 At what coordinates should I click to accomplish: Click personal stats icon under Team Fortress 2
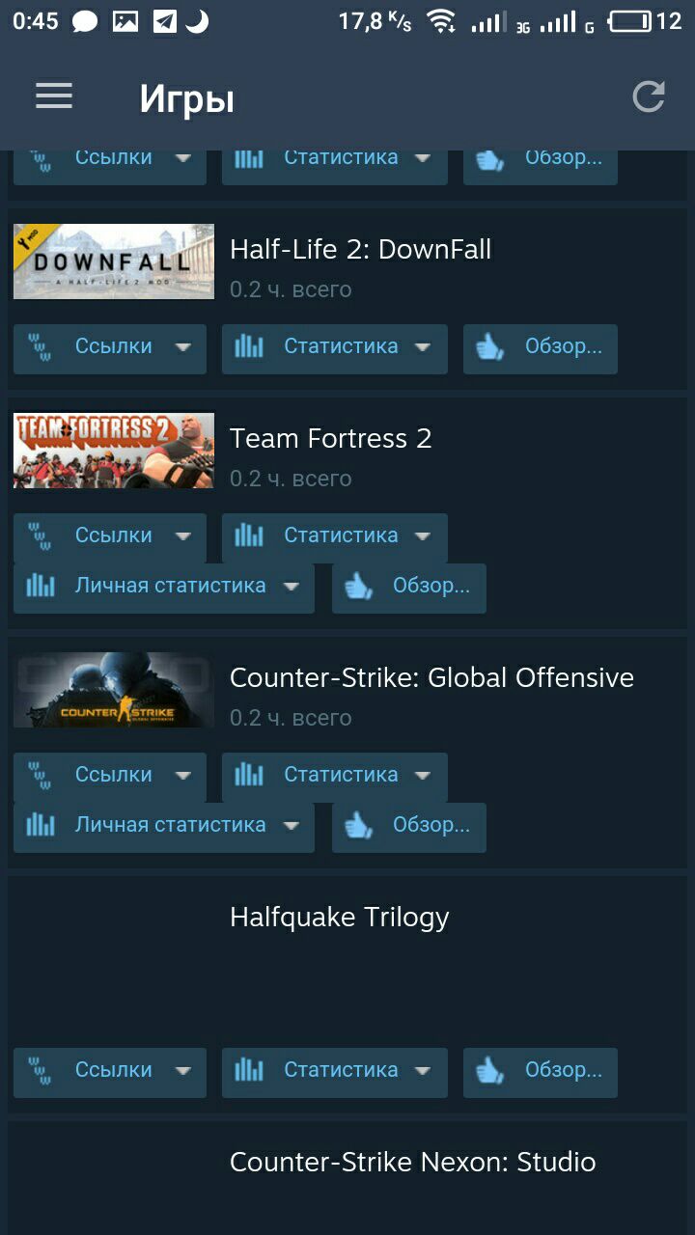click(x=41, y=586)
